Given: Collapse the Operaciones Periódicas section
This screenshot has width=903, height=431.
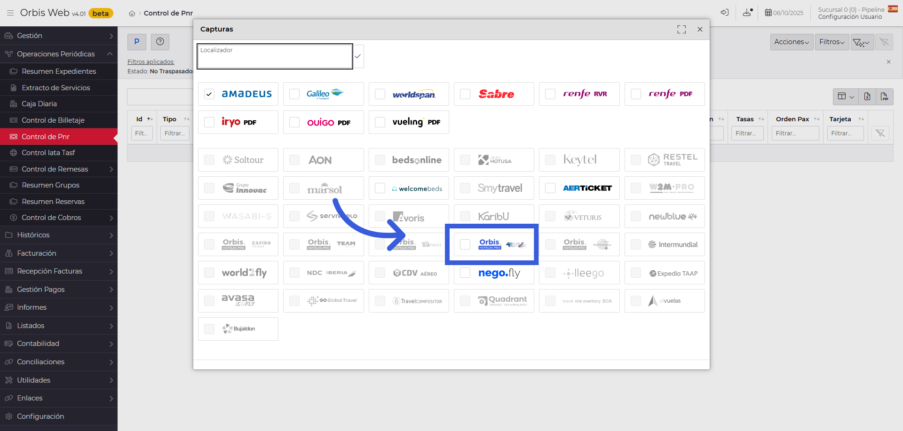Looking at the screenshot, I should coord(59,54).
